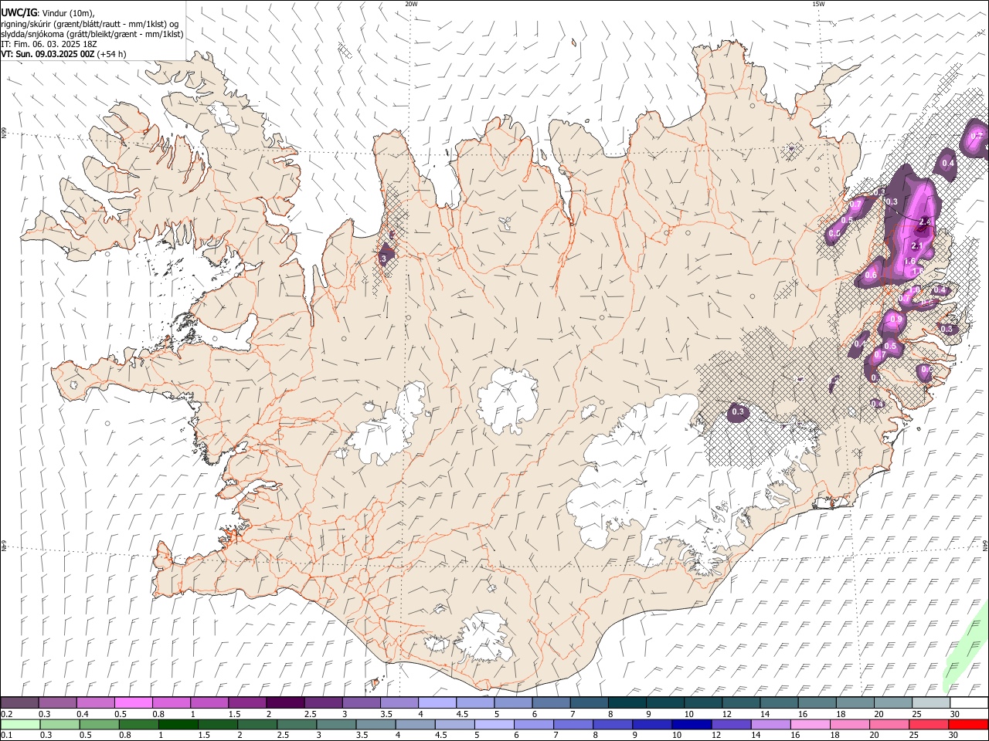The image size is (989, 741).
Task: Click the bright pink 0.5–0.8 upper legend swatch
Action: coord(132,703)
